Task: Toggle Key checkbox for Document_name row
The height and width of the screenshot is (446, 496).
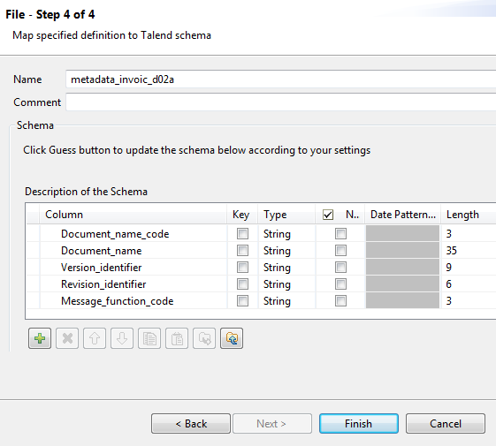Action: click(242, 251)
